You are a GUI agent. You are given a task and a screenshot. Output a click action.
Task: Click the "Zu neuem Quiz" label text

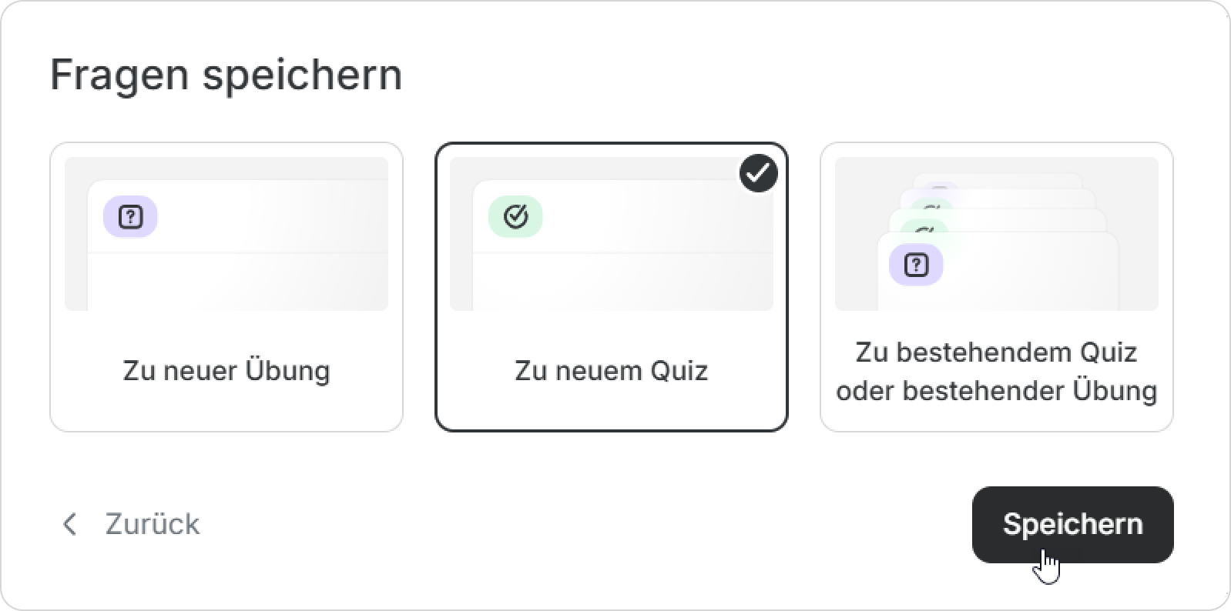pos(612,371)
